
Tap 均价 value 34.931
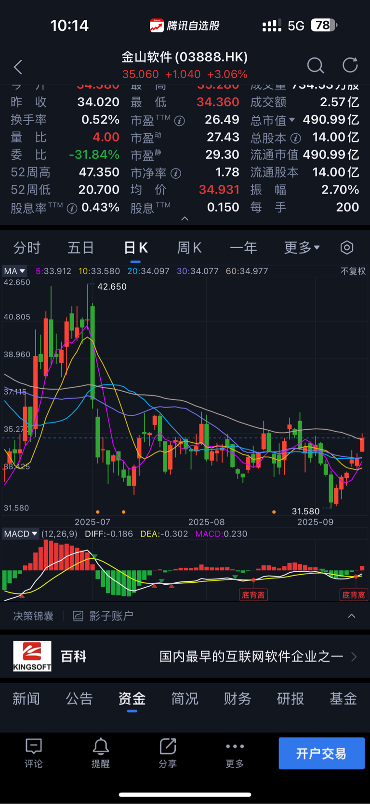coord(219,190)
